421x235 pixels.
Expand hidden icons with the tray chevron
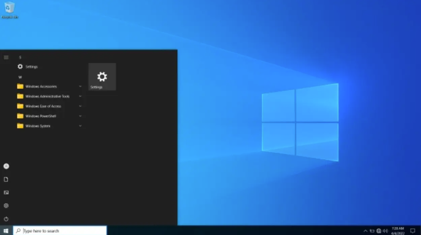pos(366,230)
